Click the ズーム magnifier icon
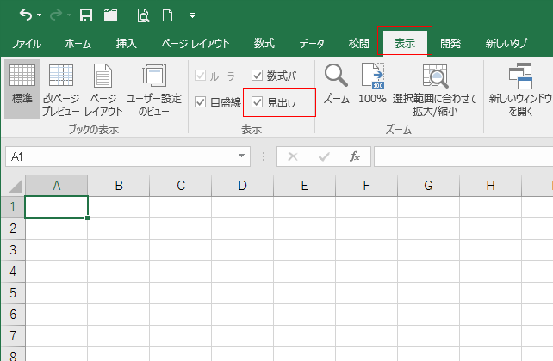Viewport: 553px width, 361px height. (335, 87)
